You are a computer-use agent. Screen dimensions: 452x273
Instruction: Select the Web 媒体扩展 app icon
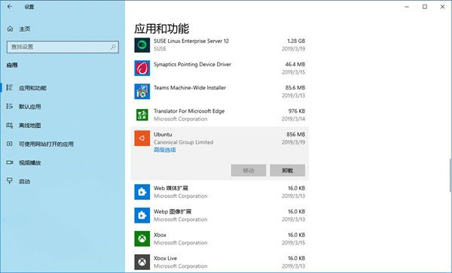[142, 192]
